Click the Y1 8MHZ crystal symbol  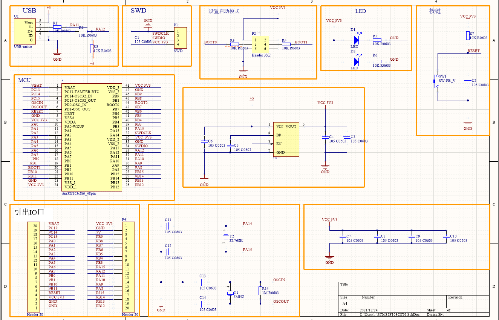230,293
